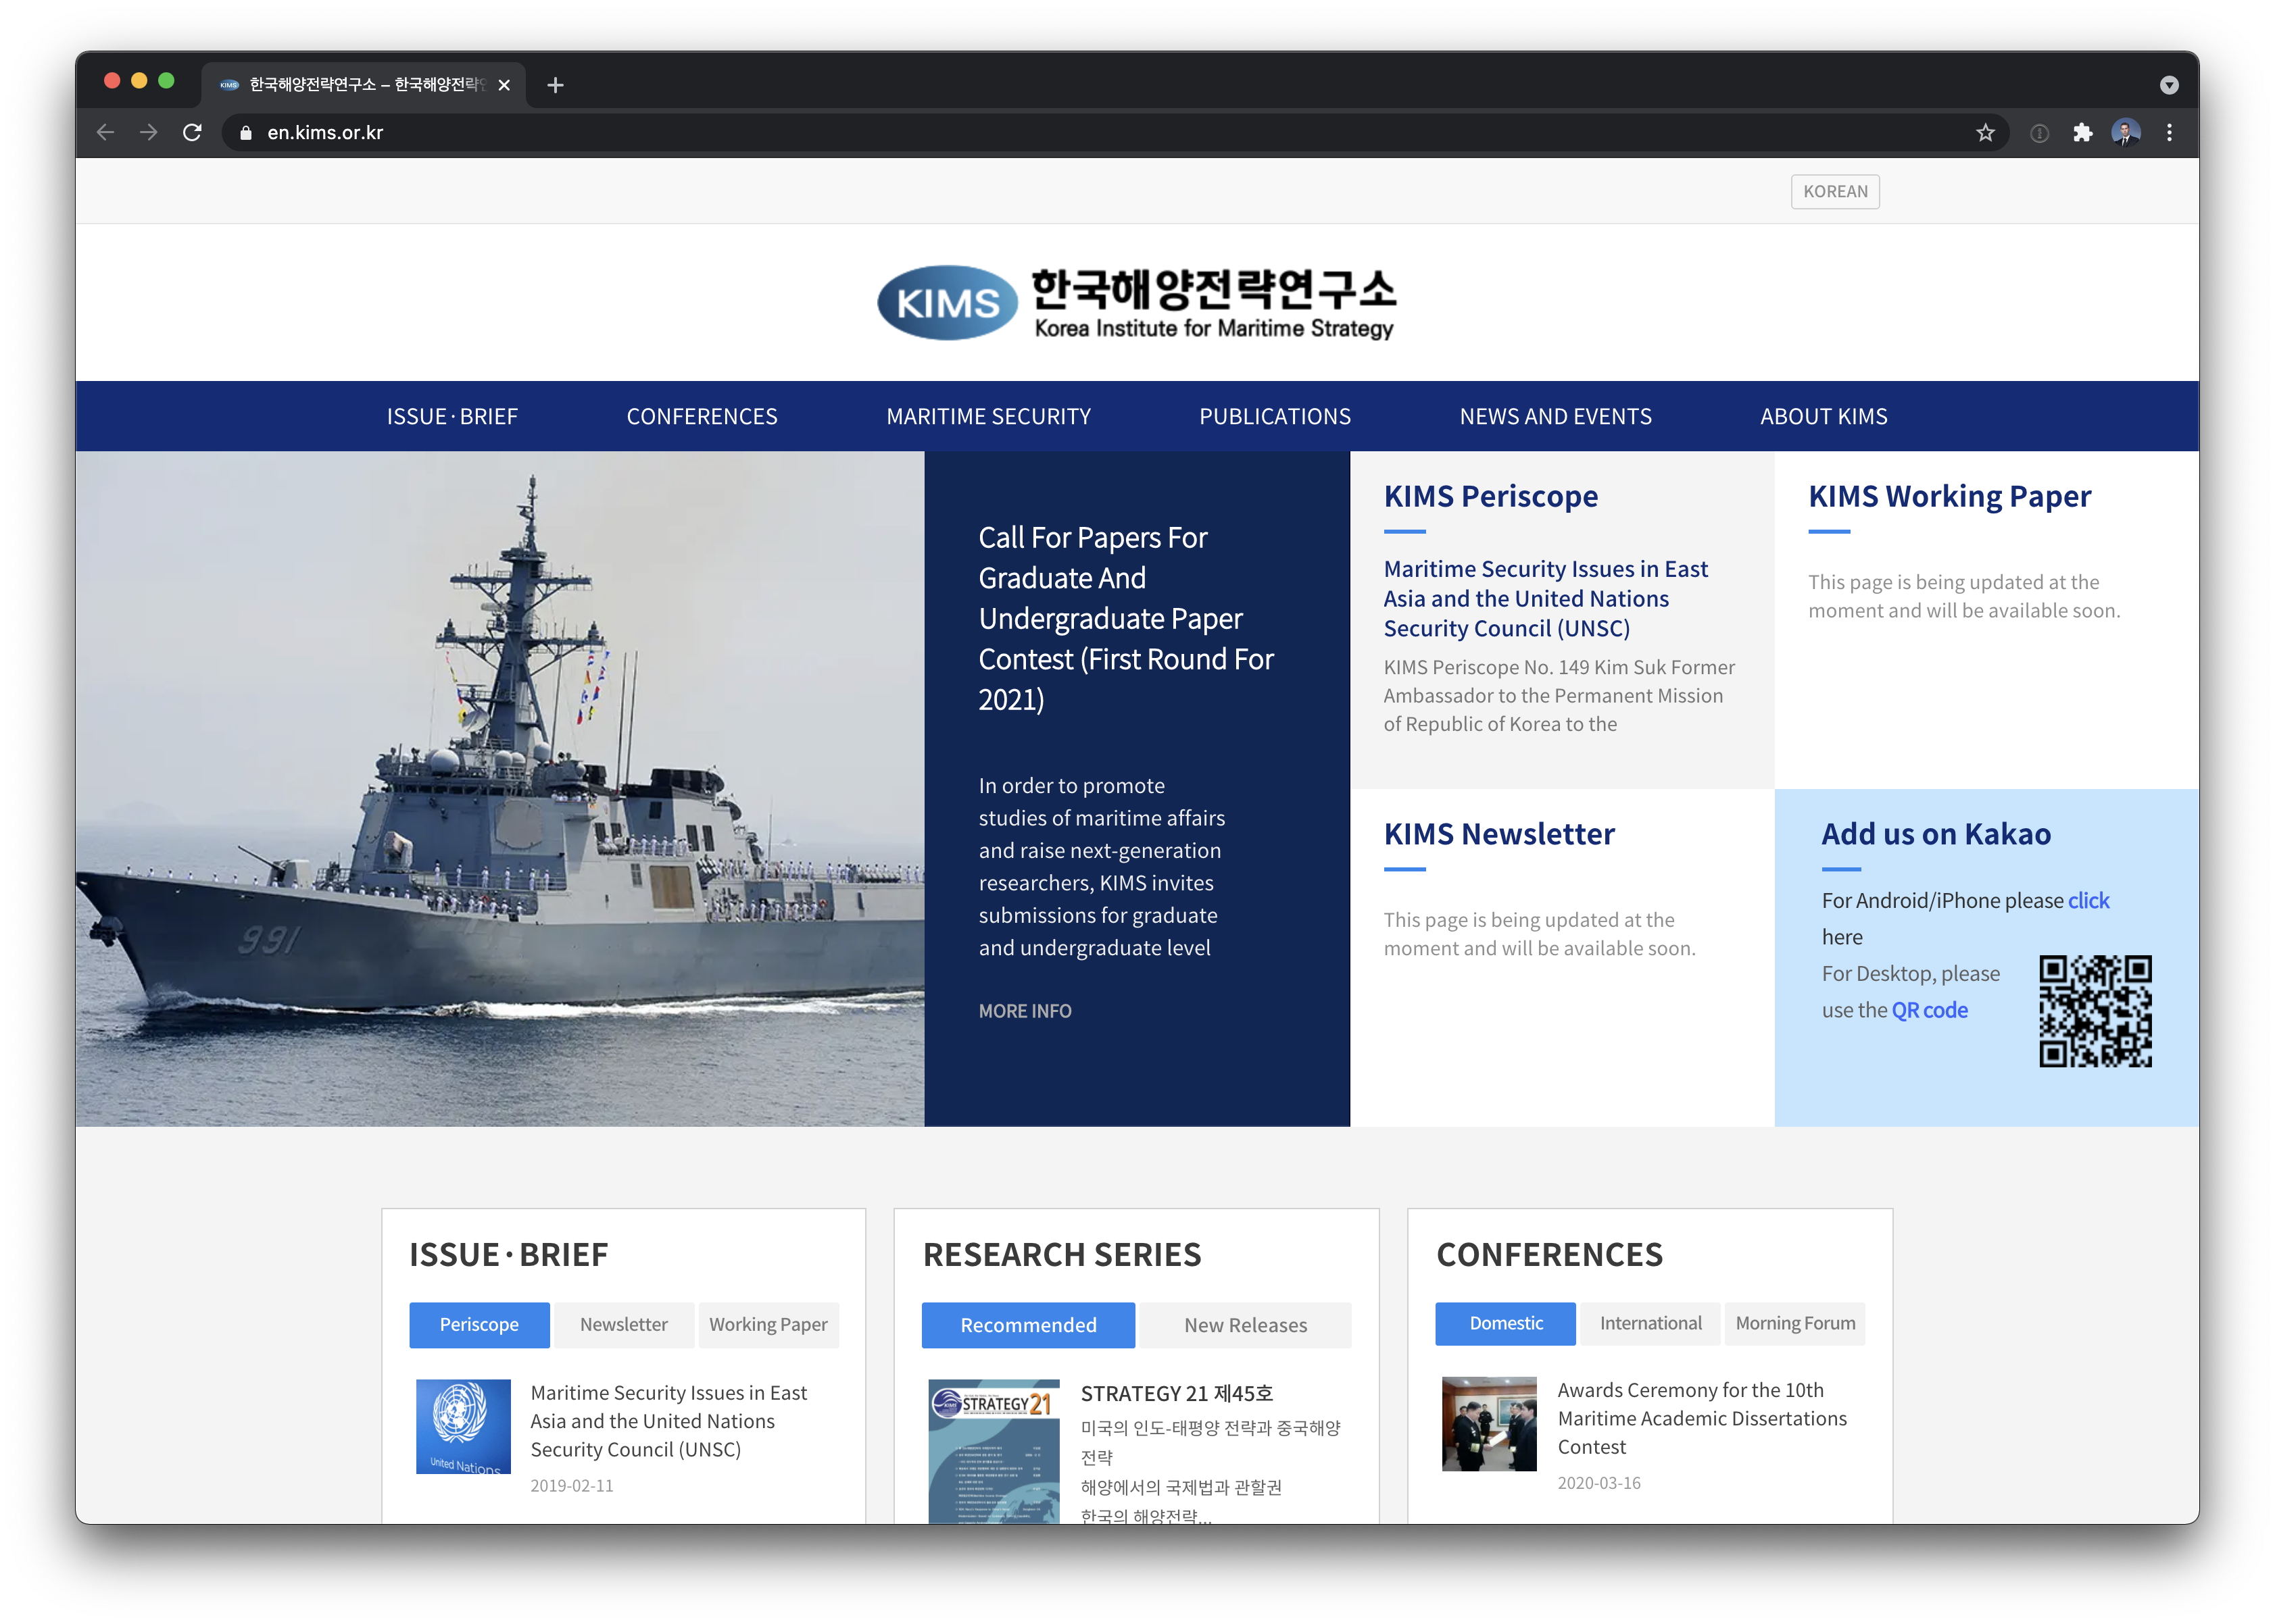Screen dimensions: 2275x1624
Task: Open the Chrome three-dot menu
Action: pyautogui.click(x=2169, y=133)
